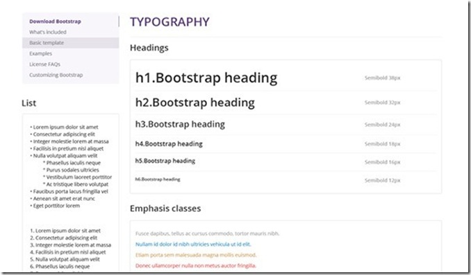The height and width of the screenshot is (275, 471).
Task: Go to Examples in side navigation
Action: click(x=40, y=53)
